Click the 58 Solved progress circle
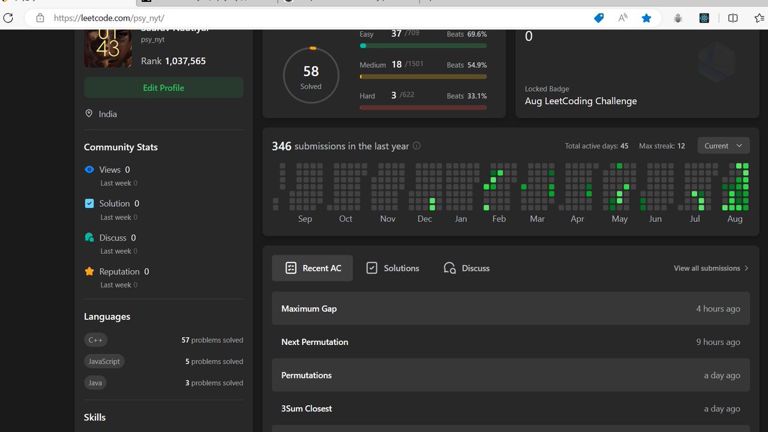 coord(311,75)
